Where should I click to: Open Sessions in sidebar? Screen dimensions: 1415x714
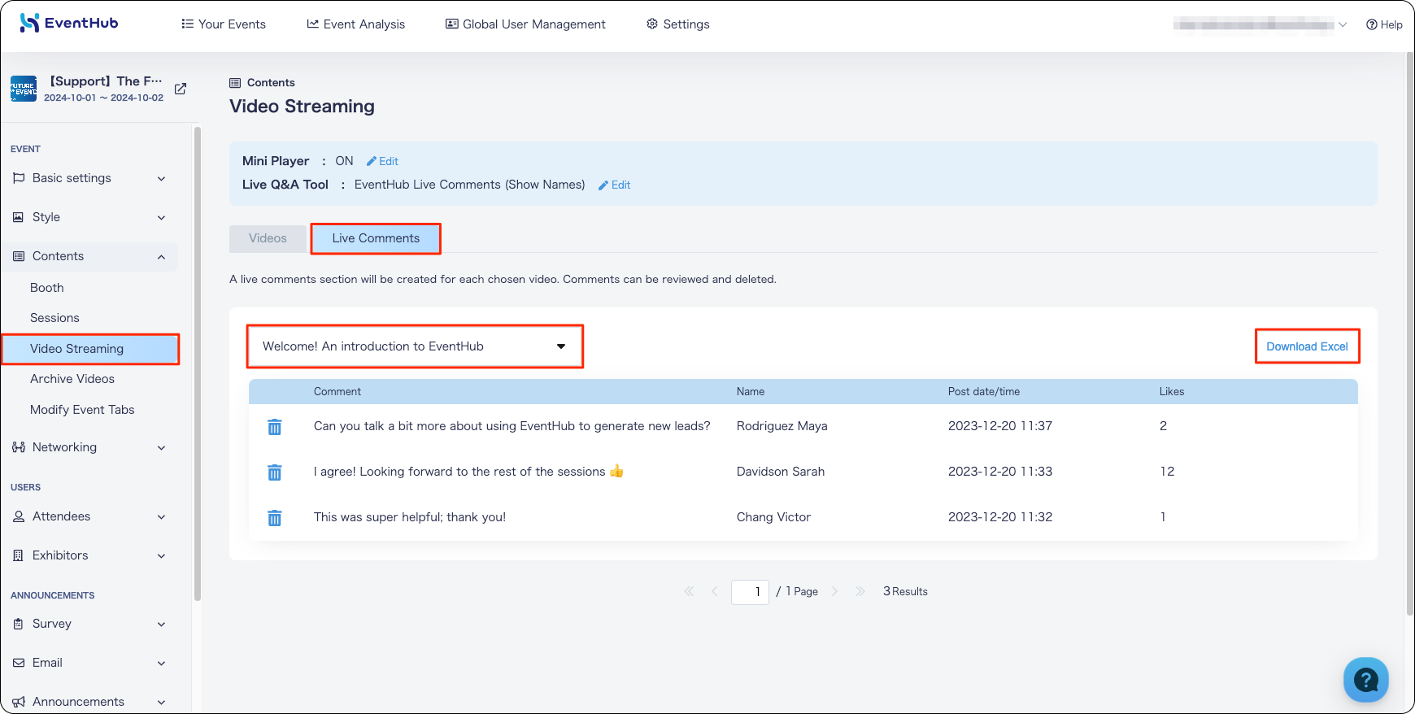(x=54, y=318)
